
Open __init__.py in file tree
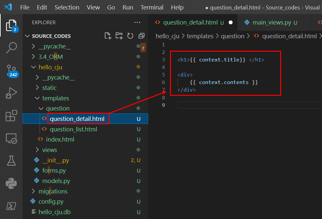(85, 160)
